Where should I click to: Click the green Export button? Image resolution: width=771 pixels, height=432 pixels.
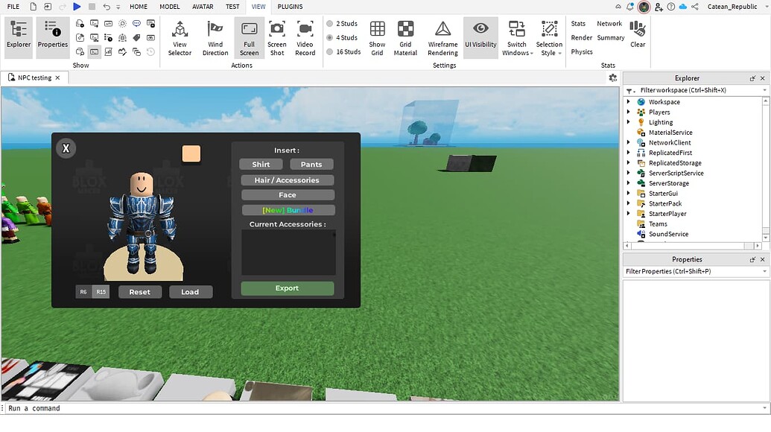[287, 288]
